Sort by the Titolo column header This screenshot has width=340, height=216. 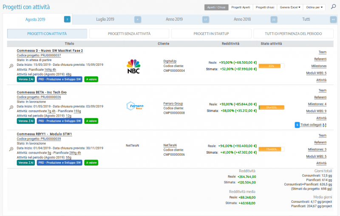(69, 44)
